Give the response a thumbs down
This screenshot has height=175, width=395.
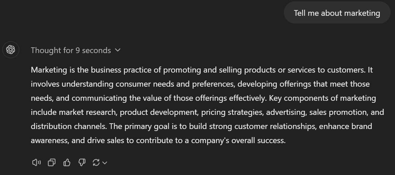pos(82,163)
